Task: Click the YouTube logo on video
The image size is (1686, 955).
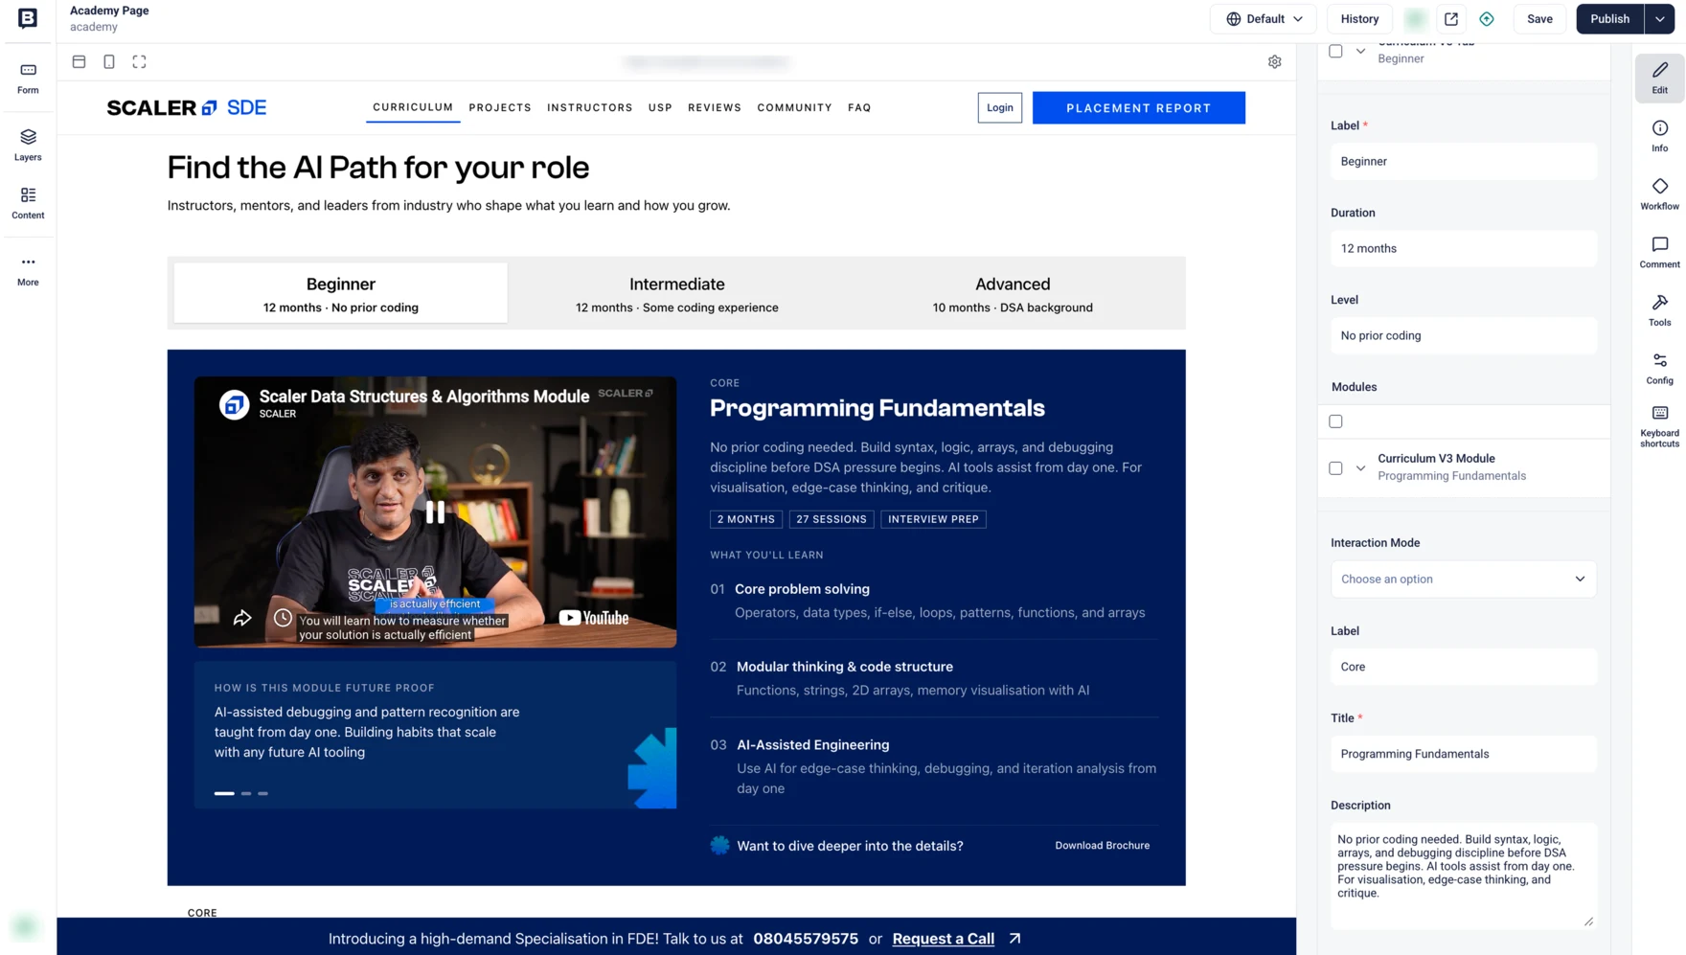Action: [594, 618]
